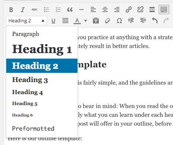This screenshot has height=145, width=173.
Task: Toggle the toolbar kitchen sink
Action: (164, 10)
